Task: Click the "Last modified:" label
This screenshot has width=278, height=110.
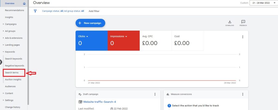Action: pyautogui.click(x=86, y=109)
